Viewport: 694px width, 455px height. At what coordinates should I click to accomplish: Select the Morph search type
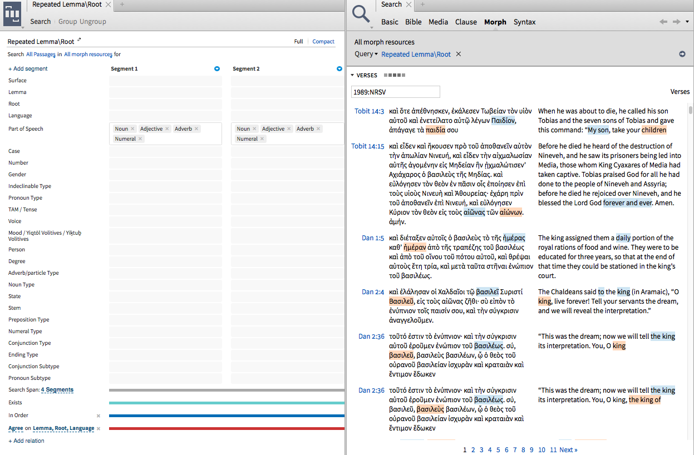coord(495,22)
